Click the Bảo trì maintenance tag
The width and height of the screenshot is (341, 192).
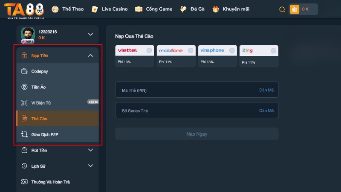93,102
